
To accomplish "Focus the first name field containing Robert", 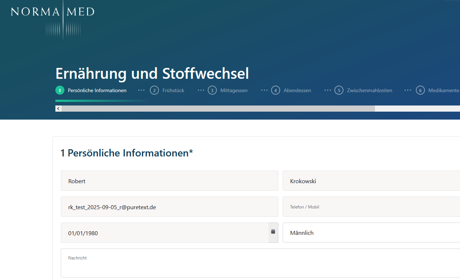I will (x=169, y=181).
